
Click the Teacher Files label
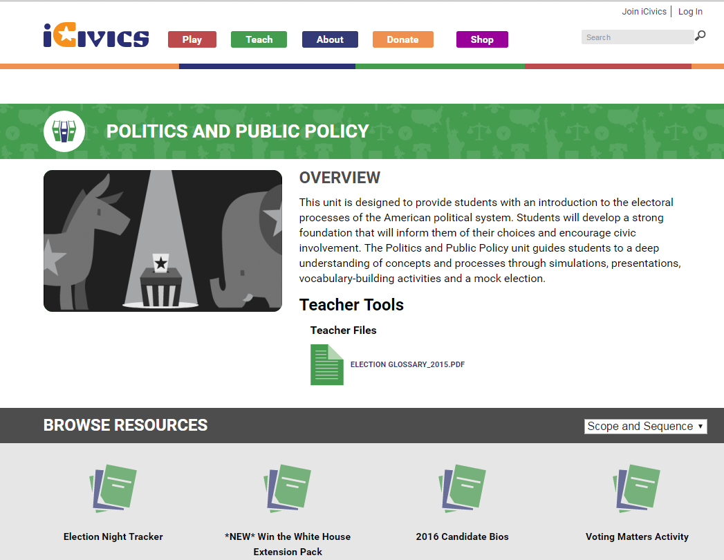coord(344,330)
